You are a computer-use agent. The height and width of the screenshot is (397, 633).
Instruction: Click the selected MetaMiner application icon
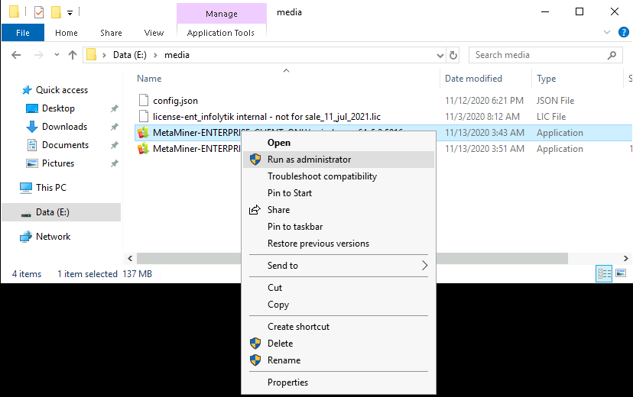point(143,133)
